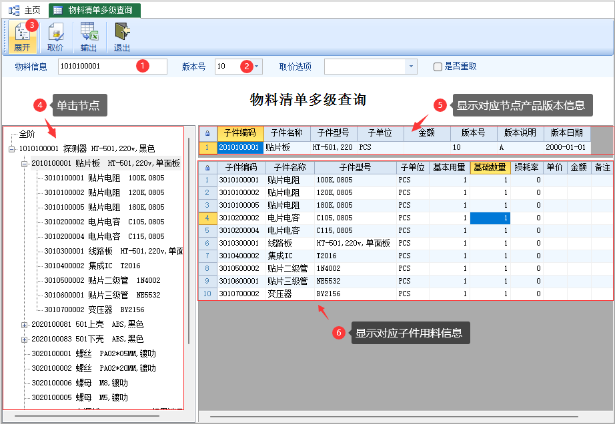This screenshot has width=615, height=424.
Task: Select tree node 3010400002 集成IC T2016
Action: coord(92,266)
